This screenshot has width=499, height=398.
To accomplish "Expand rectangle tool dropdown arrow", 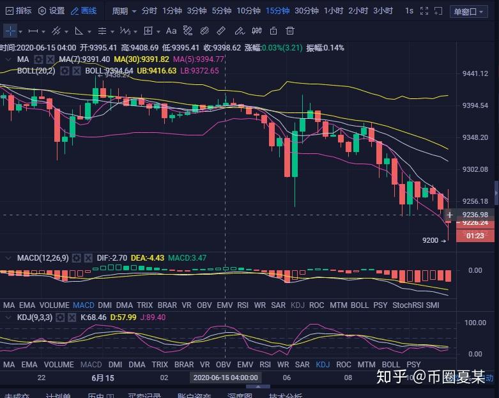I will pos(158,31).
